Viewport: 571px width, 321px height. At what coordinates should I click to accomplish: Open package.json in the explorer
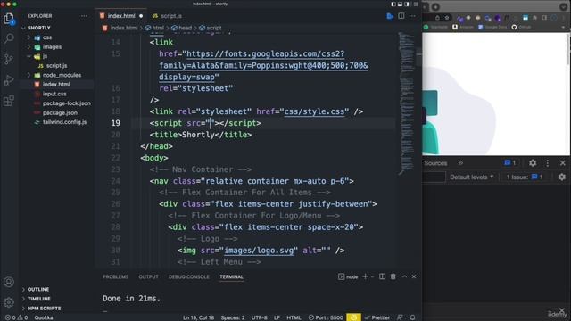pyautogui.click(x=60, y=113)
